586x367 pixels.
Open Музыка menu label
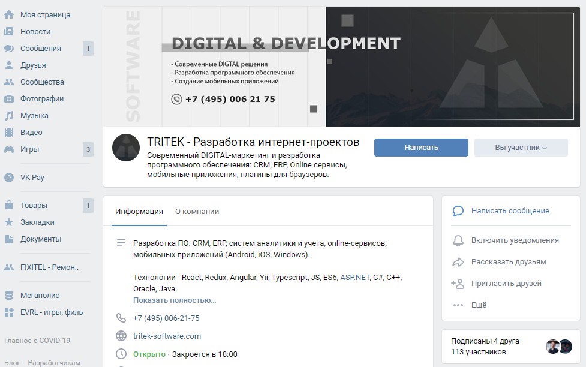[x=34, y=116]
